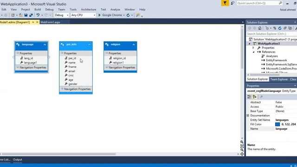297x167 pixels.
Task: Click the Undo arrow icon
Action: click(38, 15)
